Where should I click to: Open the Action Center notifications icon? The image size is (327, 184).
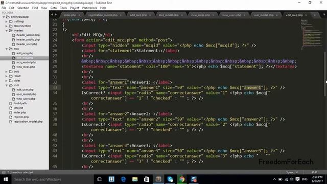click(x=297, y=179)
